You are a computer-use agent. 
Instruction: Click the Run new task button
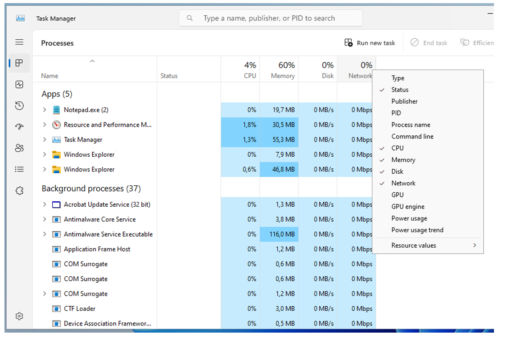click(x=370, y=43)
